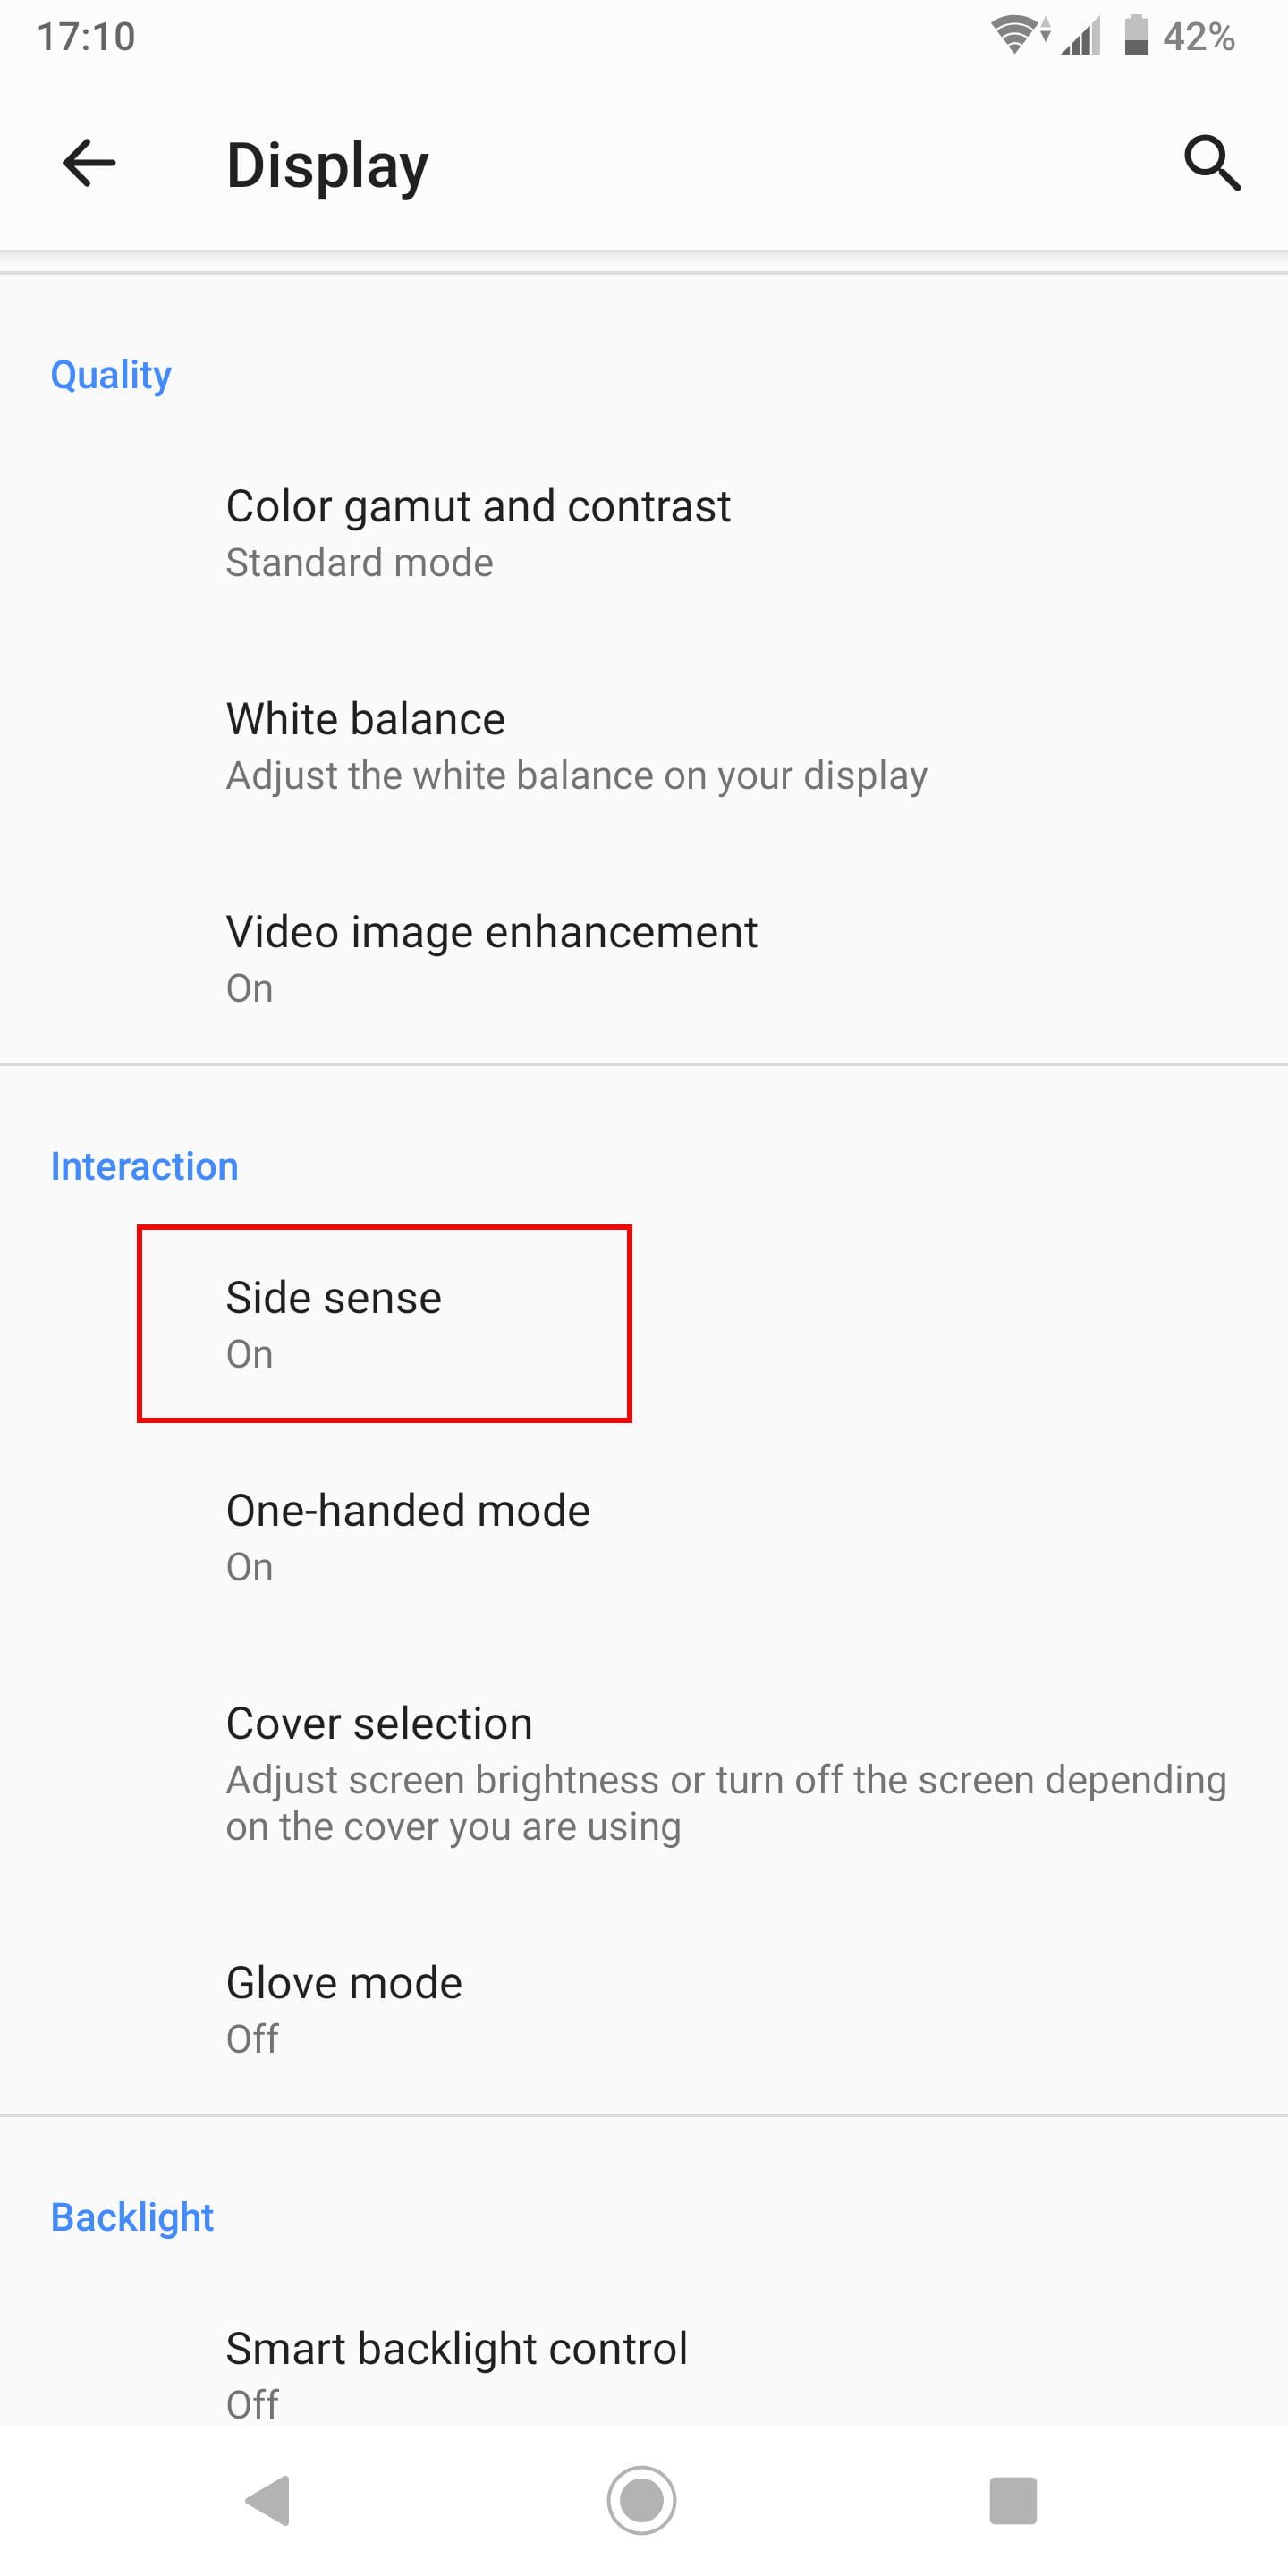Open Video image enhancement setting
1288x2576 pixels.
(644, 959)
